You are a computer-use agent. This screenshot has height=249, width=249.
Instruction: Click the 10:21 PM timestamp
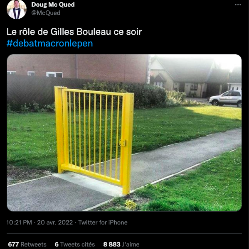(19, 222)
